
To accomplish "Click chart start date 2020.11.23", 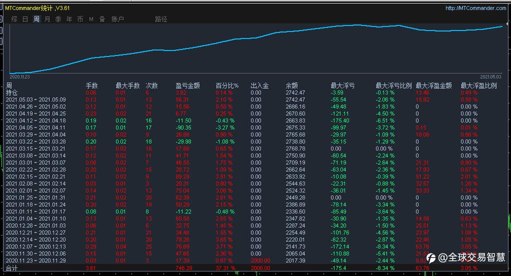I will pyautogui.click(x=19, y=77).
